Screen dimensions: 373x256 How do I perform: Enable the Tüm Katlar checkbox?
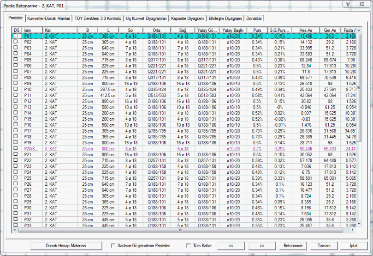(x=189, y=245)
